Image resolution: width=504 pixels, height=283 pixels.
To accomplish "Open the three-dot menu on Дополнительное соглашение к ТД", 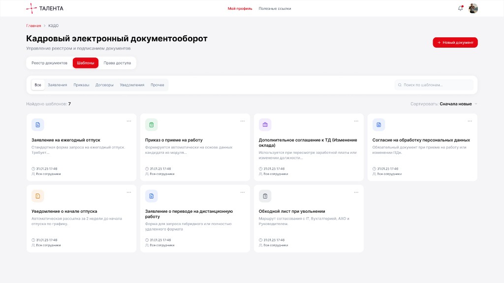I will click(x=356, y=121).
